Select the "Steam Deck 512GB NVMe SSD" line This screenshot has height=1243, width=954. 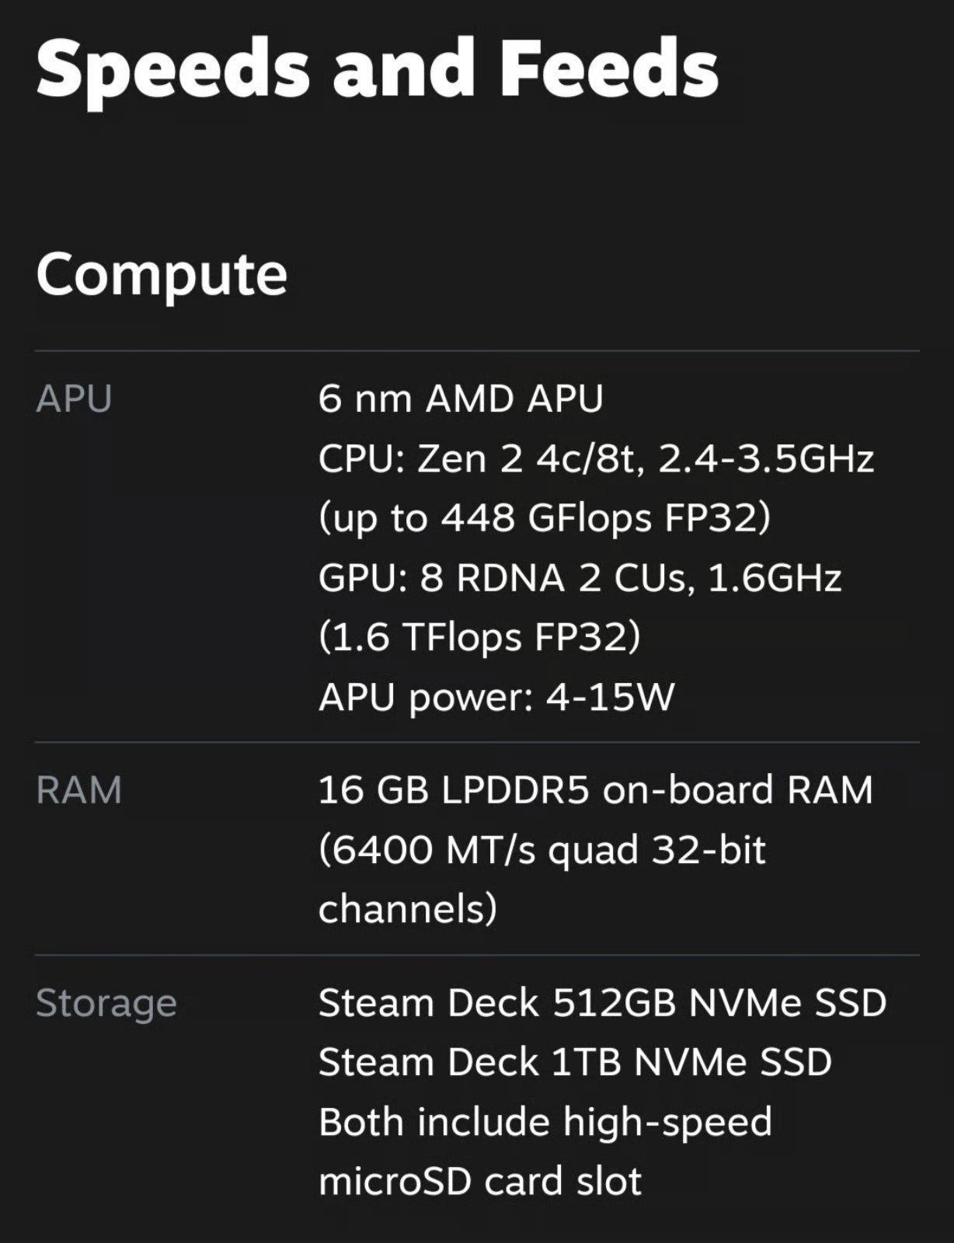[603, 1003]
